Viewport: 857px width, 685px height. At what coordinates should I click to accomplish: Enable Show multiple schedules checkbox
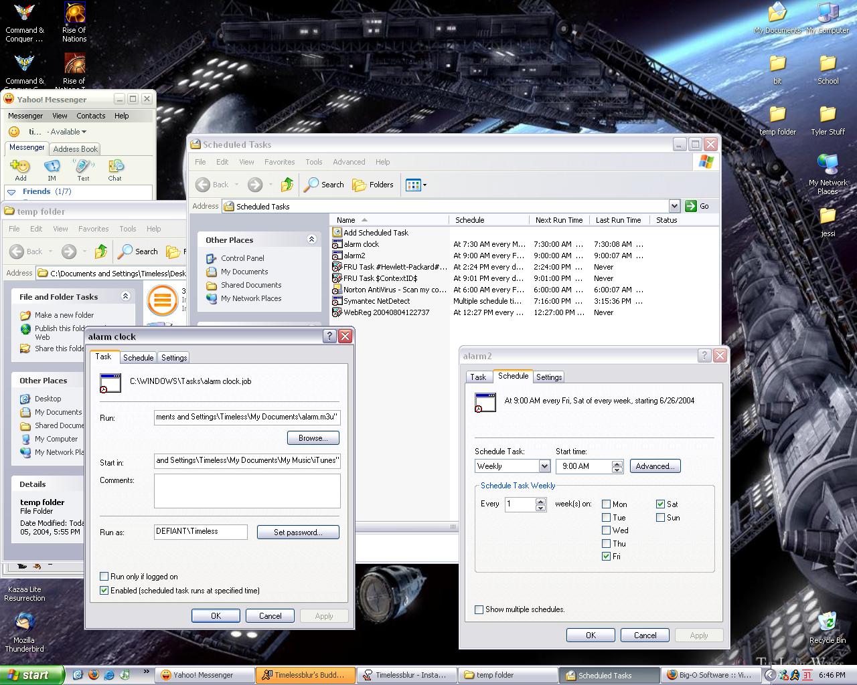coord(479,609)
